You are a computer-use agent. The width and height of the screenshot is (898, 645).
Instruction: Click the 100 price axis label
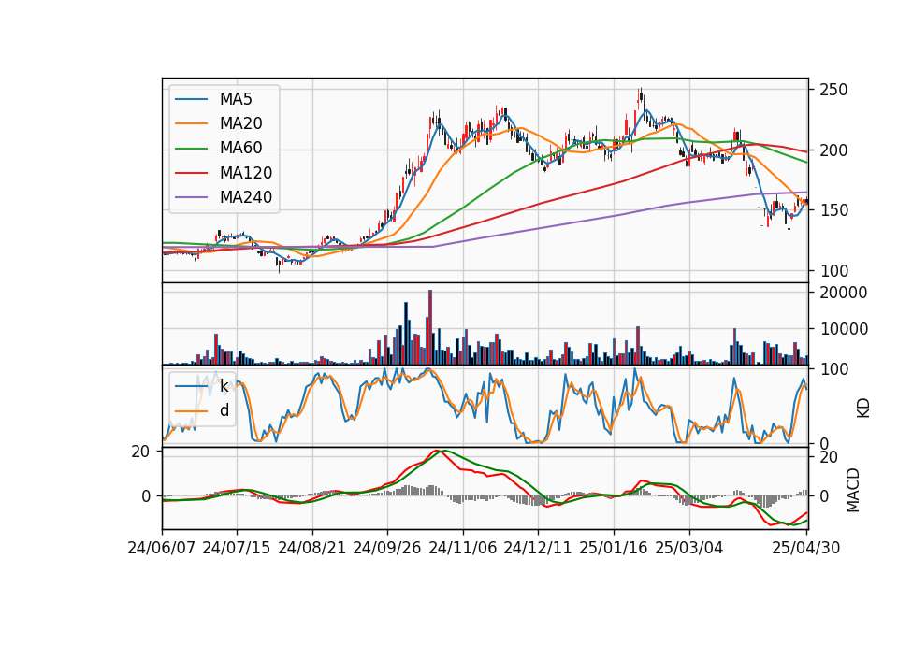(x=833, y=271)
